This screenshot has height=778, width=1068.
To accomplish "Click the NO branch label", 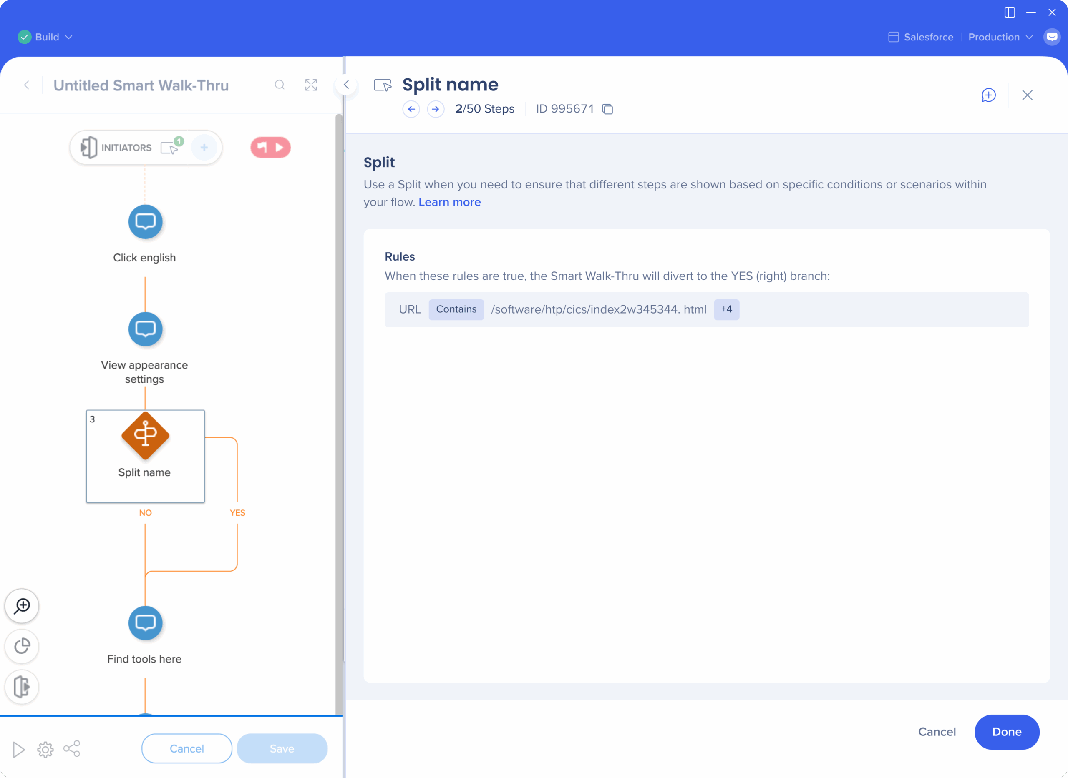I will (x=145, y=513).
